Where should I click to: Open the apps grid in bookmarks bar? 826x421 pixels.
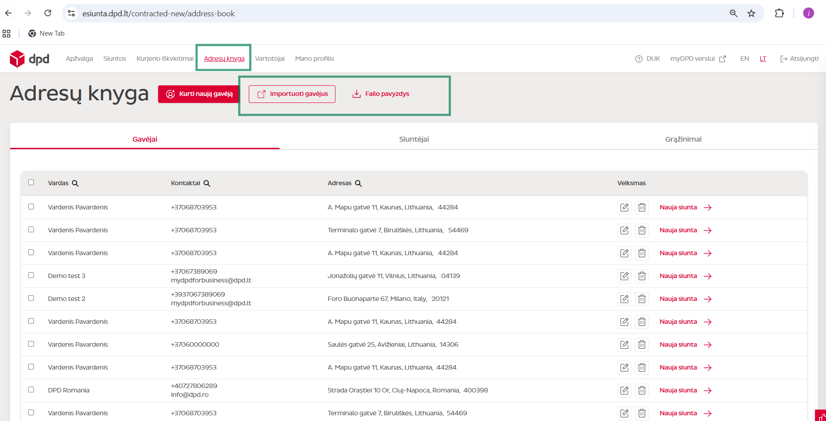(7, 33)
